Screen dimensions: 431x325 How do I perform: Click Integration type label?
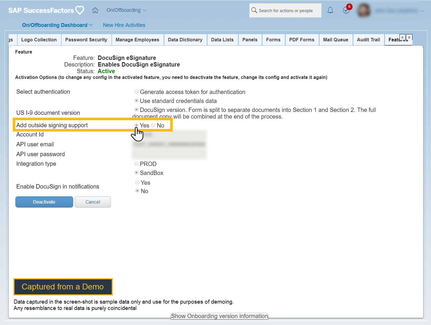pos(36,164)
